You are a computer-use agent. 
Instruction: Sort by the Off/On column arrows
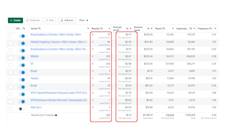pos(24,28)
